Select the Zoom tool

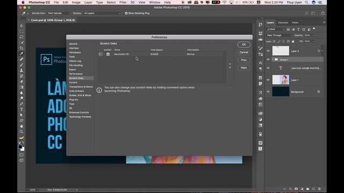click(x=21, y=132)
